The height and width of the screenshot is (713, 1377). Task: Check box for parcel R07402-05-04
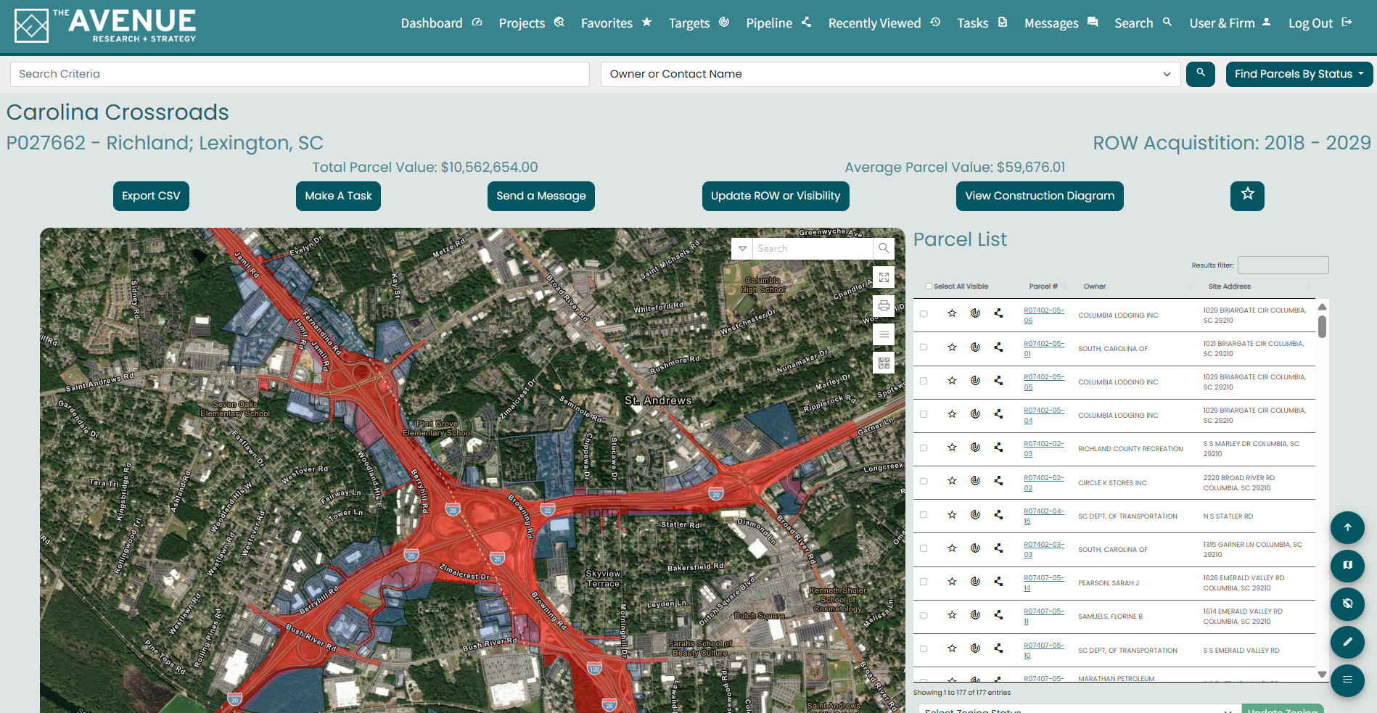pos(924,414)
